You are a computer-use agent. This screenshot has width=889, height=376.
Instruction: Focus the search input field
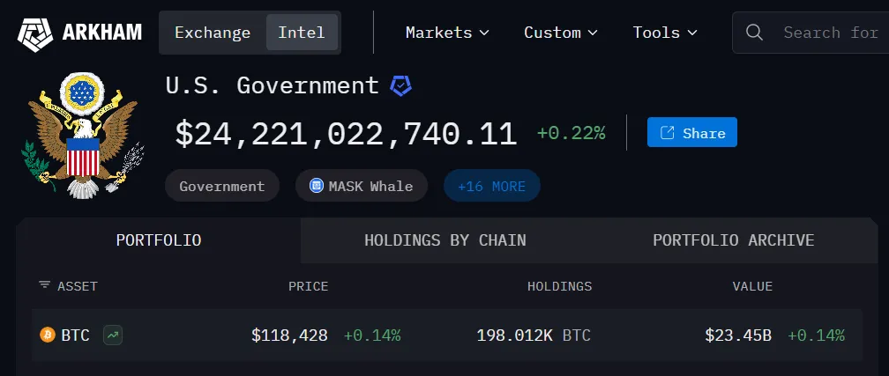pyautogui.click(x=829, y=33)
